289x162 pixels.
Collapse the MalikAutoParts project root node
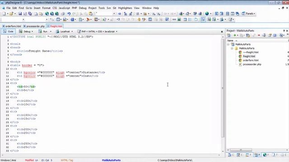(228, 44)
